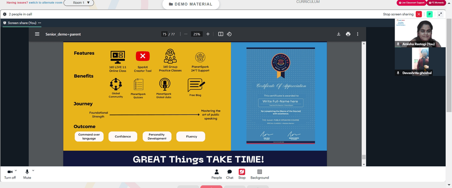Zoom in the PDF with plus button
Screen dimensions: 452x188
coord(208,34)
